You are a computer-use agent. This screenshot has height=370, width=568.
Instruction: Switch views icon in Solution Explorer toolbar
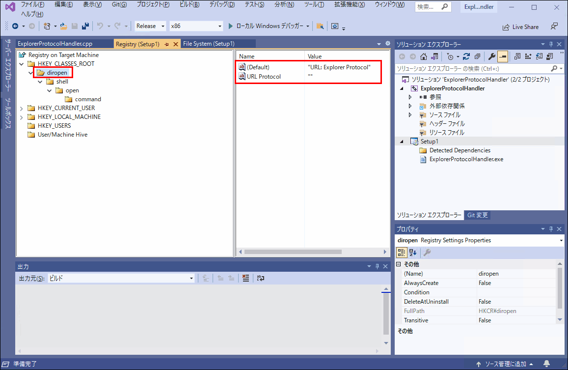(434, 57)
